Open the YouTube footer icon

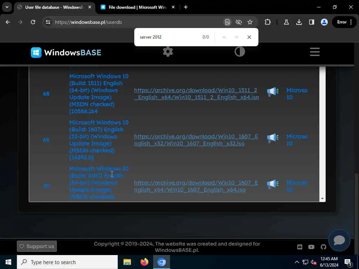coord(311,247)
